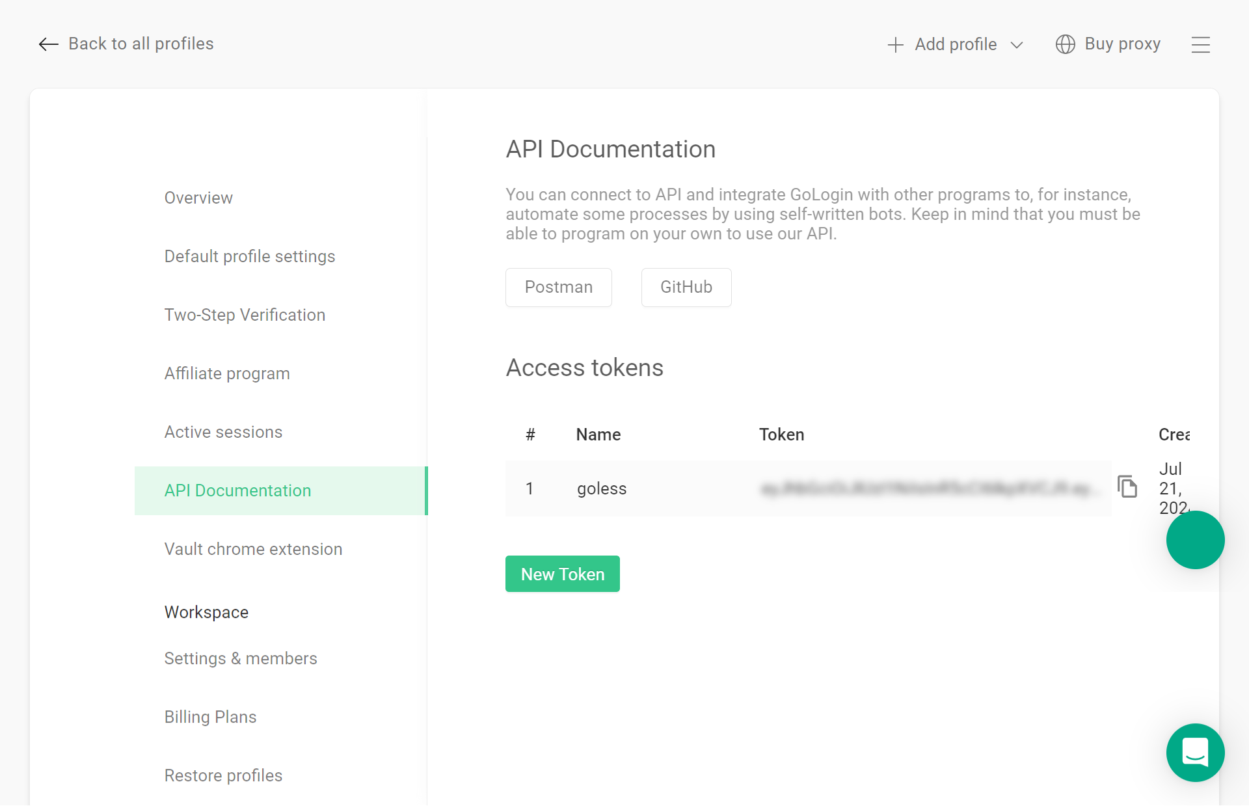
Task: View Active sessions
Action: click(x=223, y=432)
